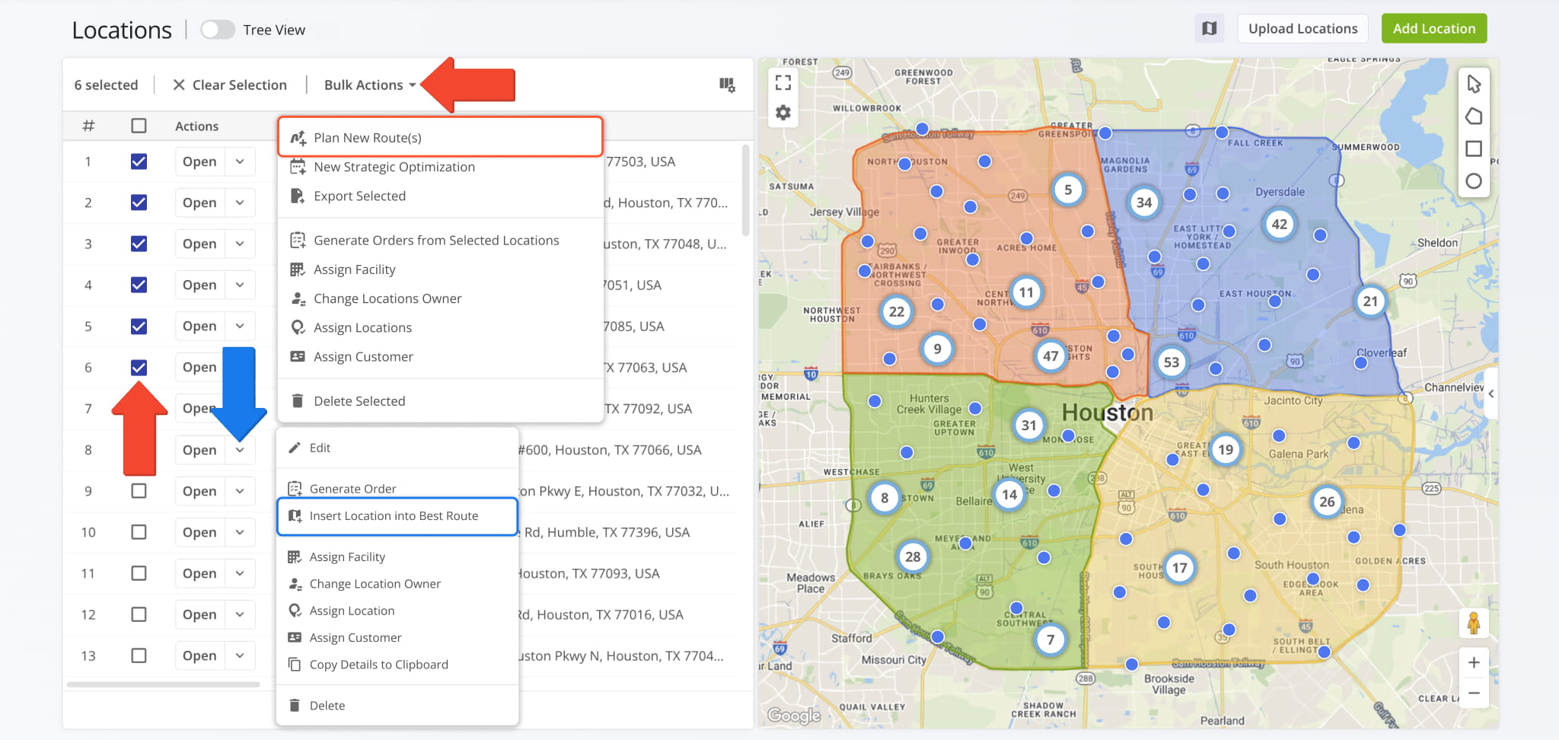
Task: Click the Assign Facility icon in bulk menu
Action: (x=298, y=270)
